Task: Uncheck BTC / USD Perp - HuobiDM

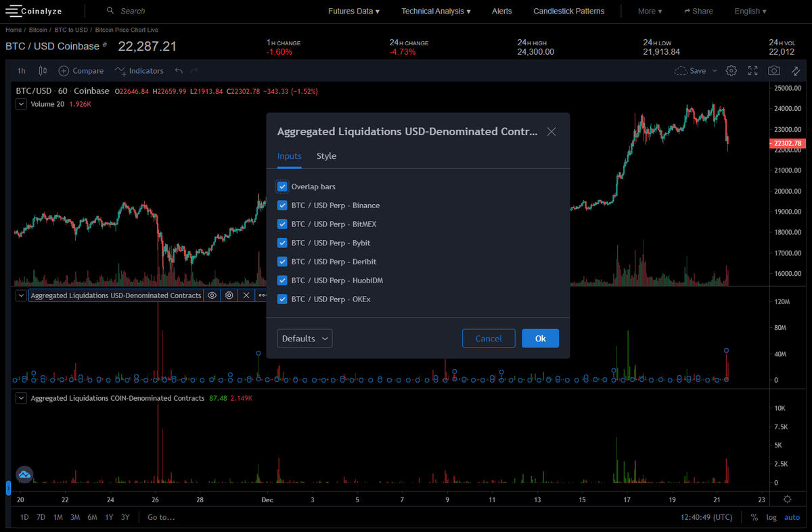Action: 282,280
